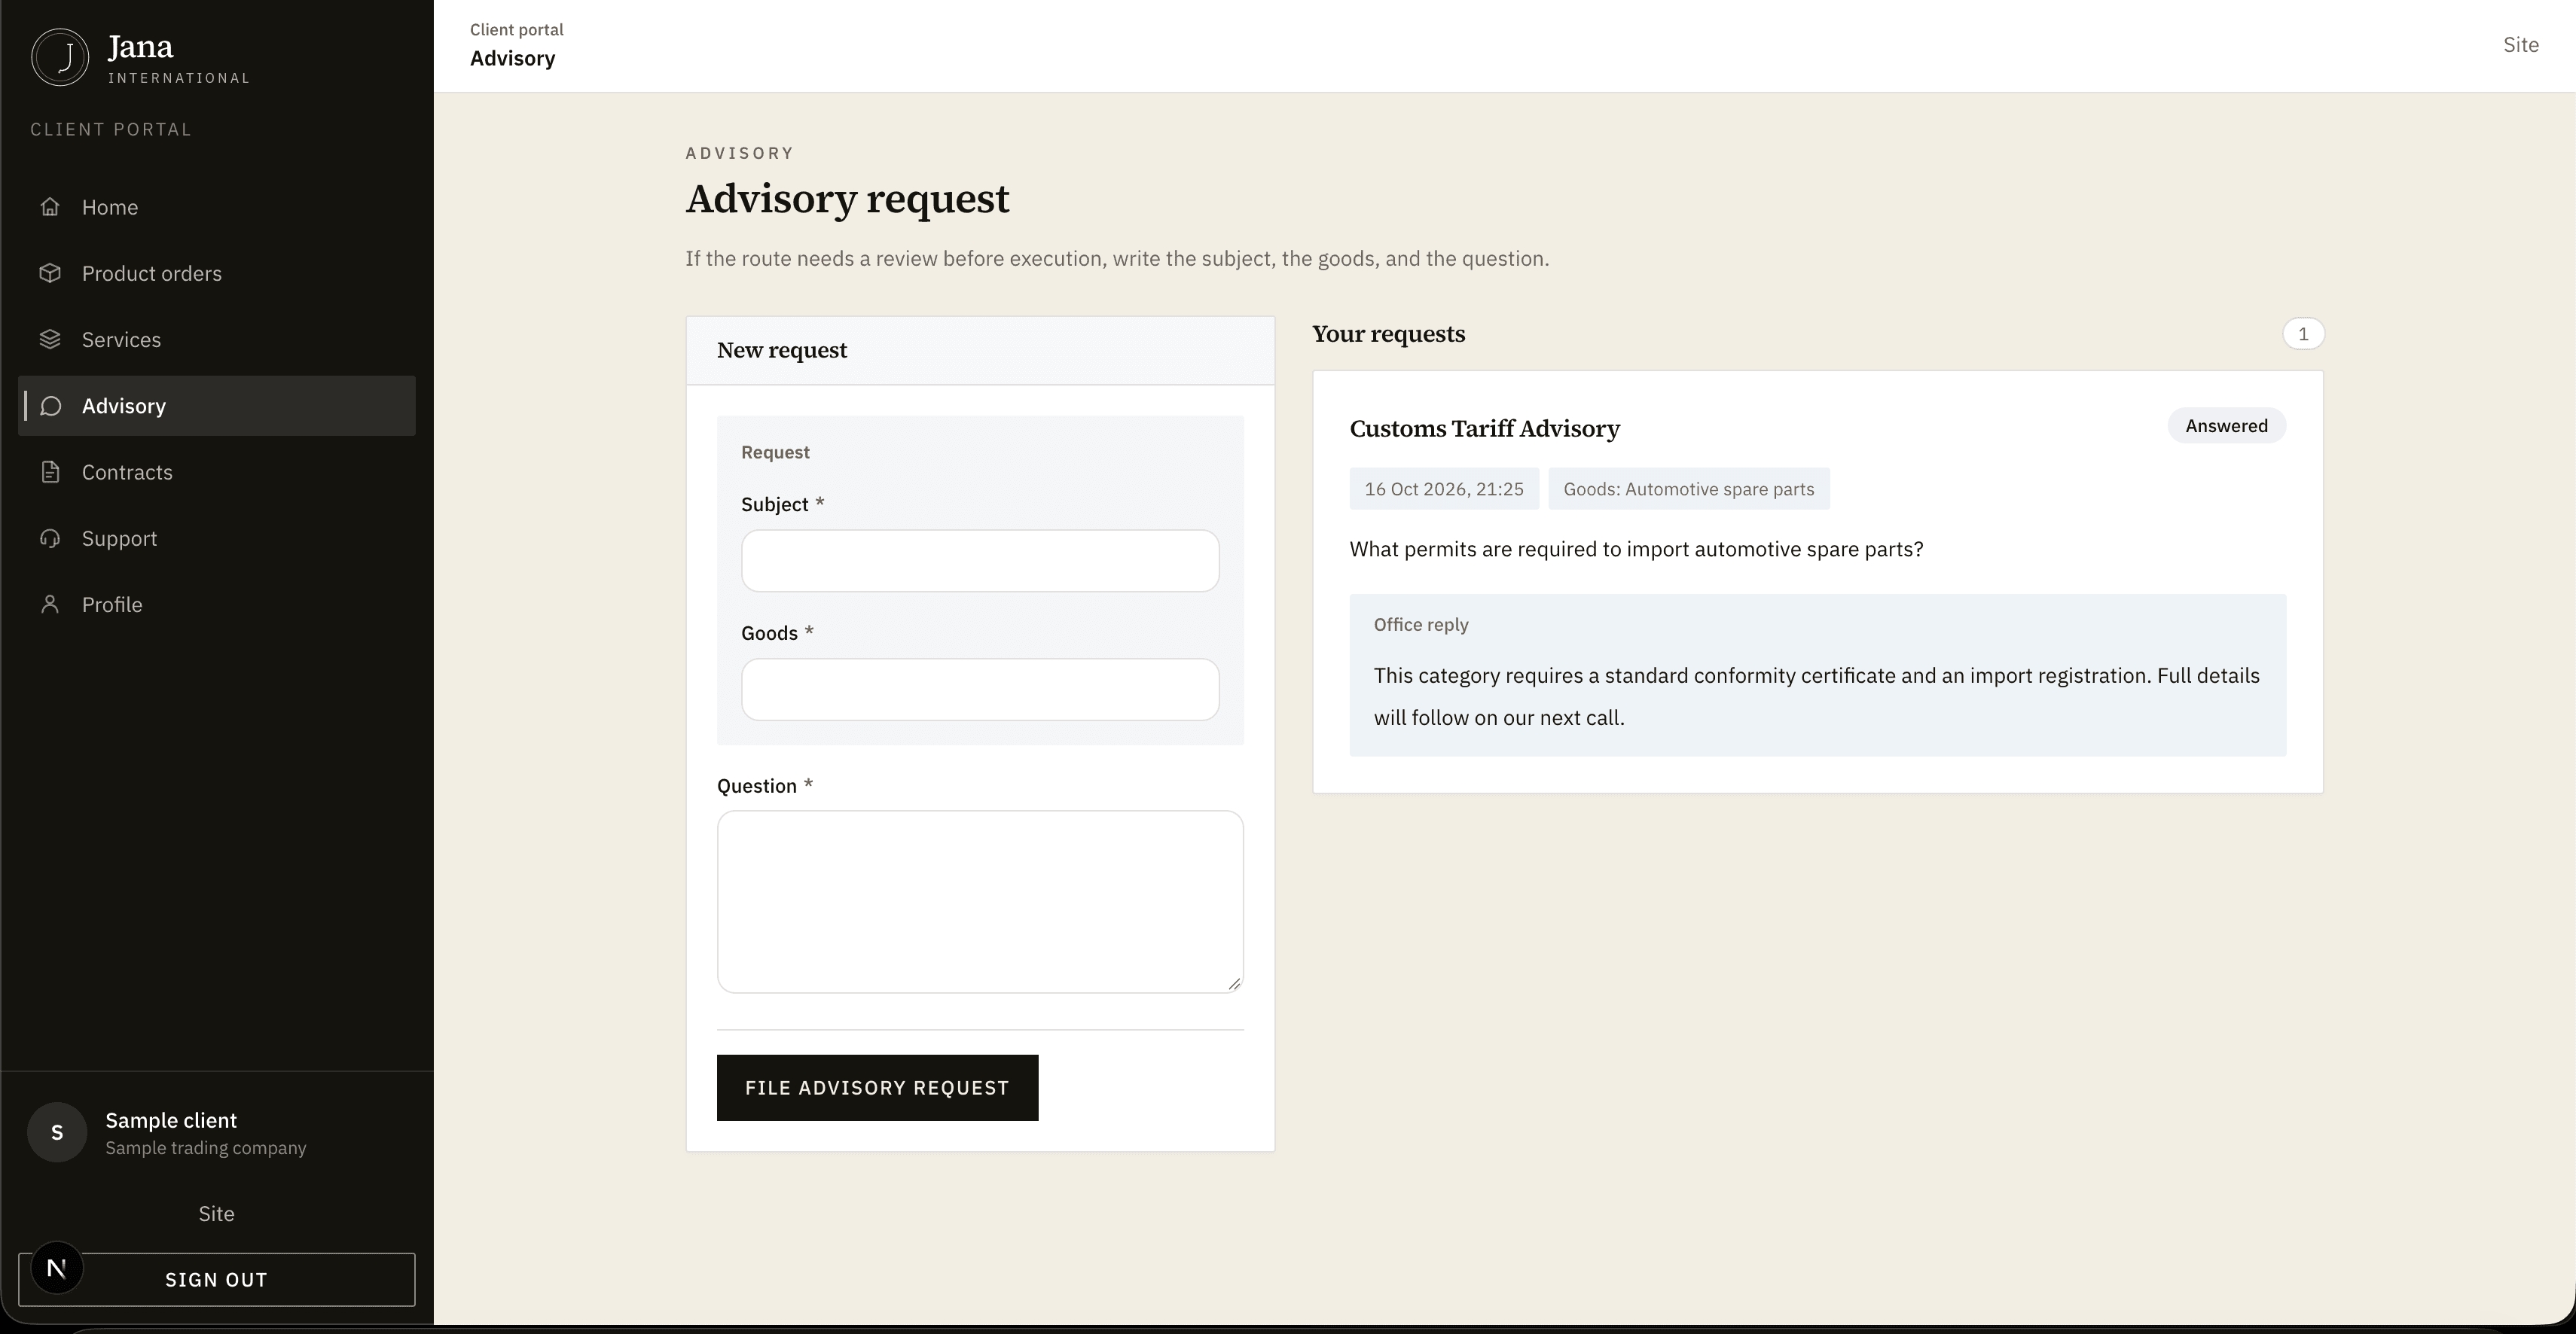Screen dimensions: 2576x1334
Task: Click the Your requests heading
Action: point(1388,333)
